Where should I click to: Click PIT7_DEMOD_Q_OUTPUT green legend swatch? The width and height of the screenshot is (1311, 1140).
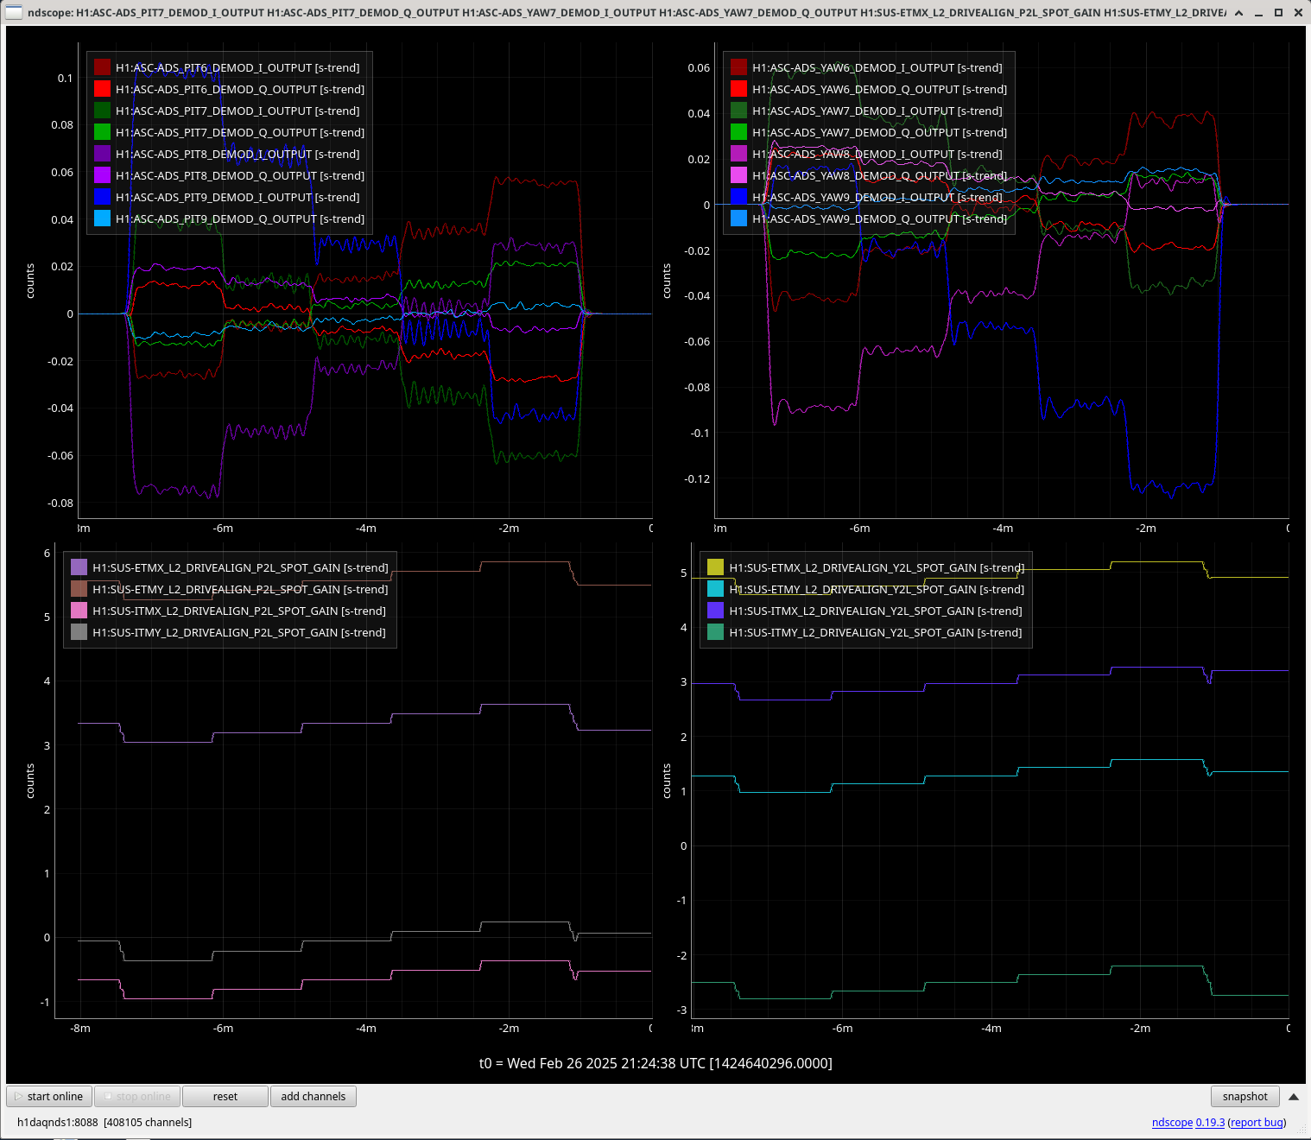tap(102, 132)
